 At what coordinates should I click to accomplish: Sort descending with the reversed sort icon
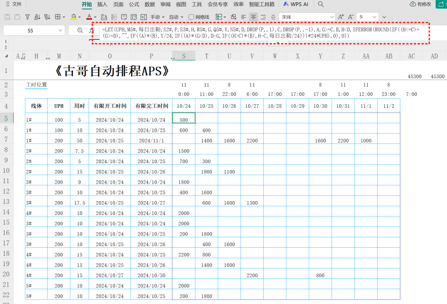click(x=47, y=17)
